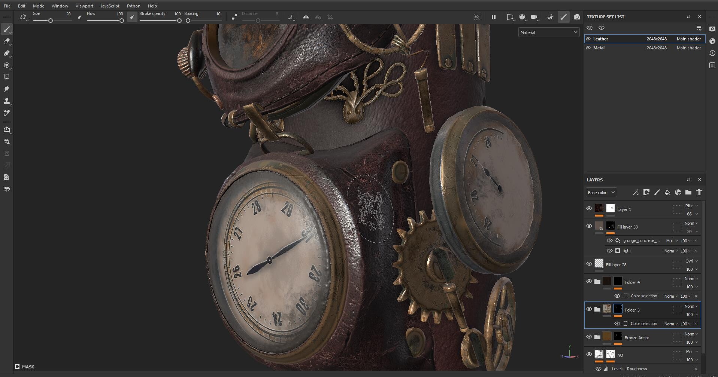Toggle visibility of the Metal texture set
Image resolution: width=718 pixels, height=377 pixels.
click(x=589, y=47)
